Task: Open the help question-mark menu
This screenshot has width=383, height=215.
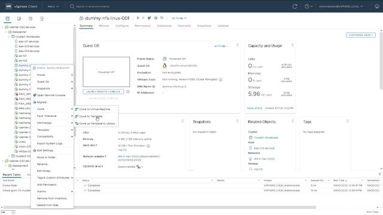Action: (x=309, y=7)
